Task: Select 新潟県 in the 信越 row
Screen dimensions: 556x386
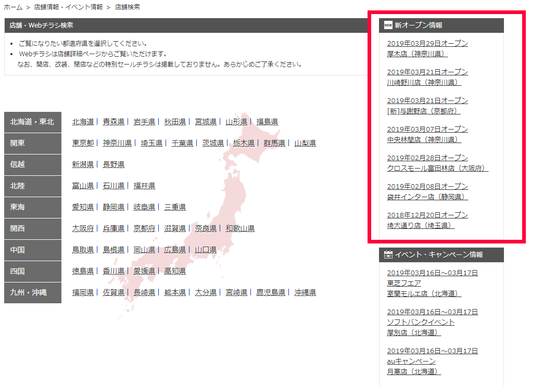Action: pyautogui.click(x=83, y=164)
